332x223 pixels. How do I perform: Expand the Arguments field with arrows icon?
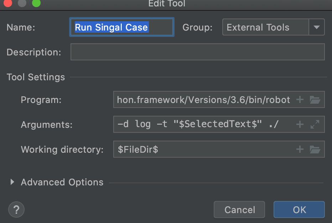315,125
